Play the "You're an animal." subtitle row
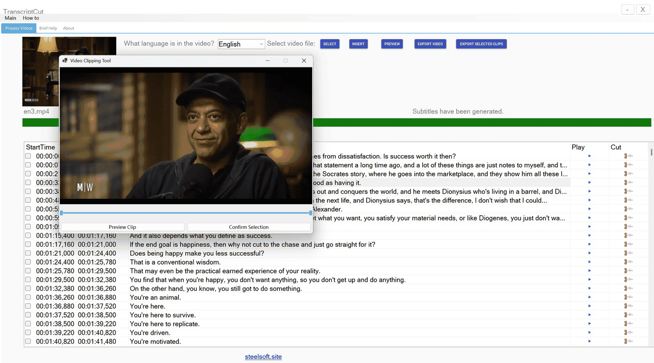This screenshot has width=654, height=363. [589, 297]
